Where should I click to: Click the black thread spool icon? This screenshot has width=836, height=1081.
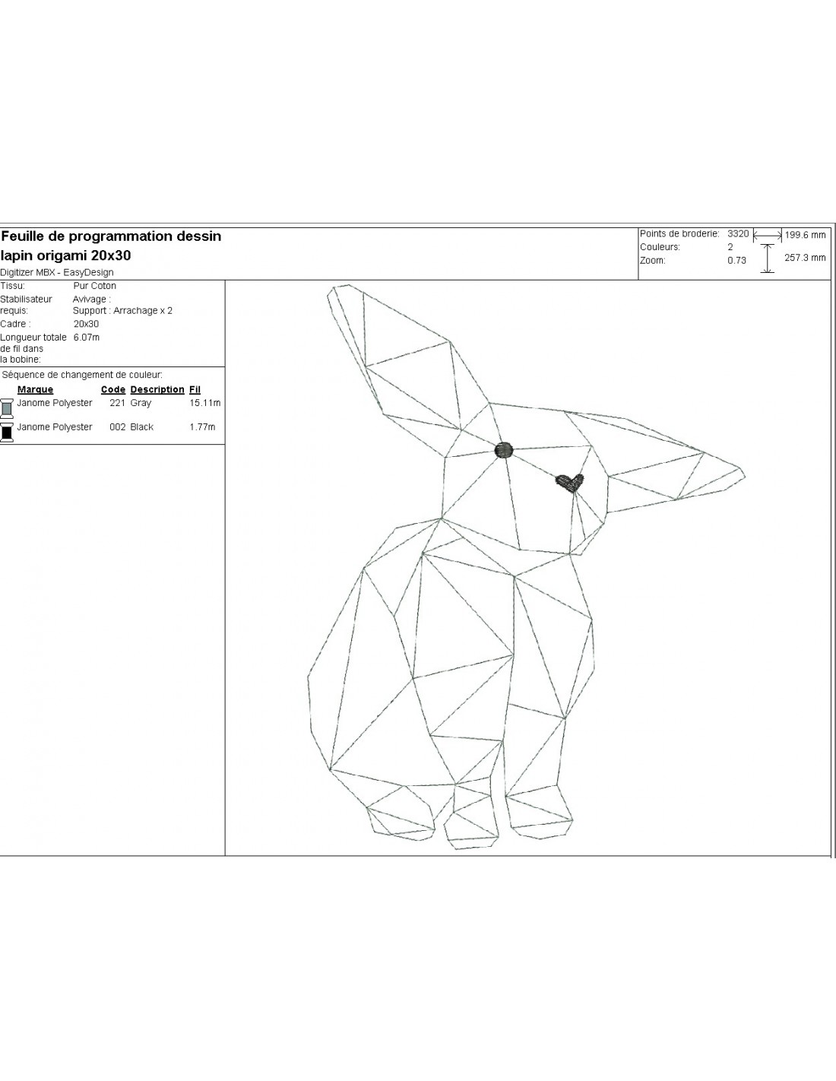tap(6, 433)
